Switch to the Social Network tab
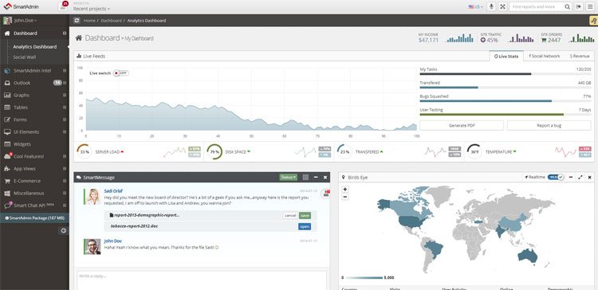The width and height of the screenshot is (598, 290). pyautogui.click(x=545, y=56)
